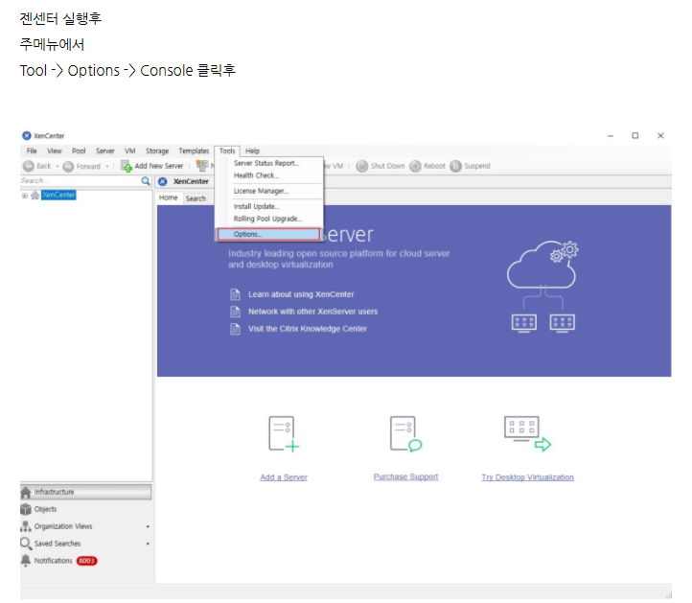Click the Forward arrow icon
The width and height of the screenshot is (692, 603).
pyautogui.click(x=68, y=167)
